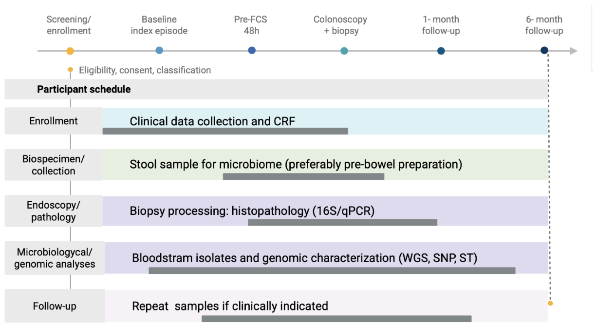Select the Microbiologycal/genomic analyses label
This screenshot has width=597, height=327.
point(55,258)
